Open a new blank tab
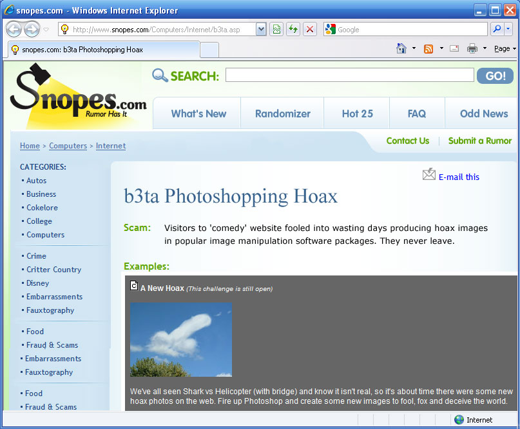The image size is (520, 429). coord(209,50)
